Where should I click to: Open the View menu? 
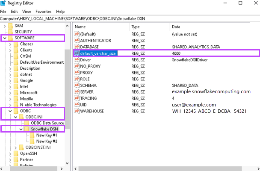pos(27,12)
